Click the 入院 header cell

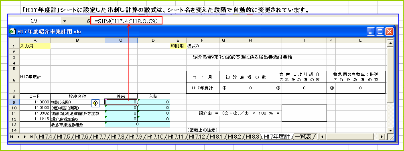click(x=154, y=97)
